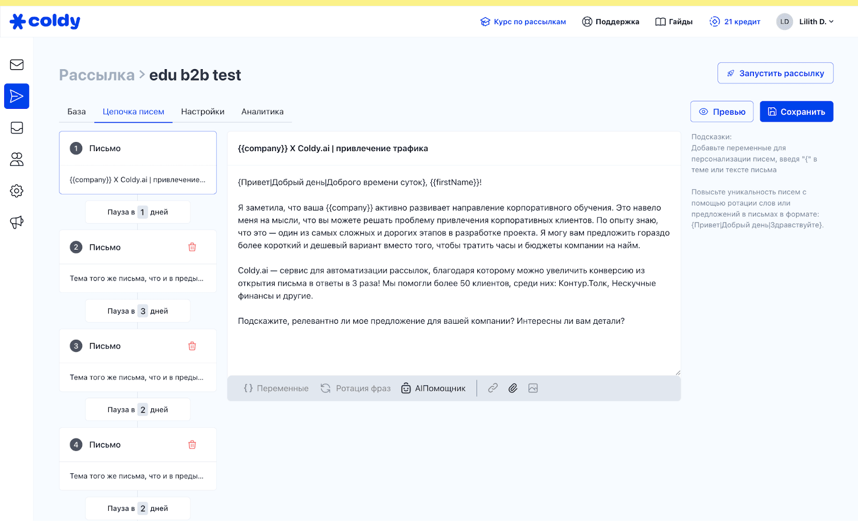Open the contacts people sidebar icon

click(x=17, y=159)
